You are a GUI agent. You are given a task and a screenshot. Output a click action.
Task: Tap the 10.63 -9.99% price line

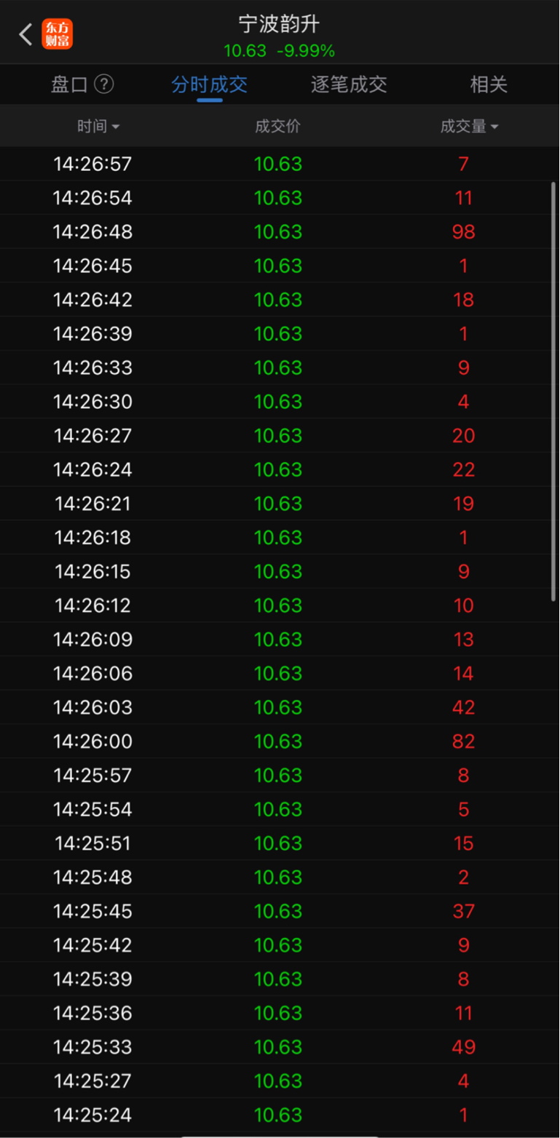tap(279, 51)
